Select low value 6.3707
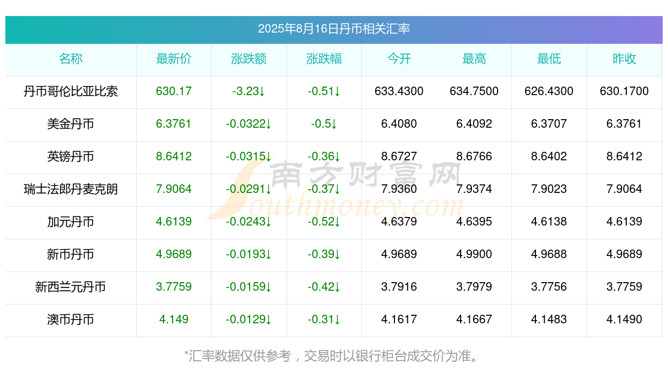The image size is (668, 373). click(x=549, y=124)
